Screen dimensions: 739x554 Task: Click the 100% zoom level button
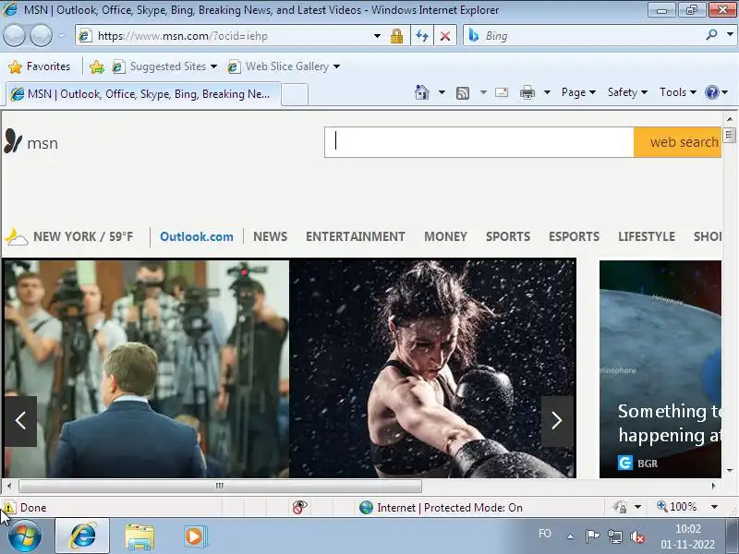point(677,507)
